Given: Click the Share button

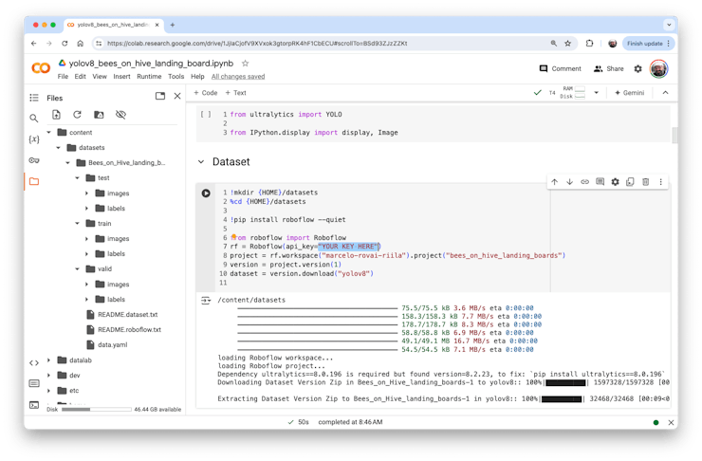Looking at the screenshot, I should click(x=609, y=68).
